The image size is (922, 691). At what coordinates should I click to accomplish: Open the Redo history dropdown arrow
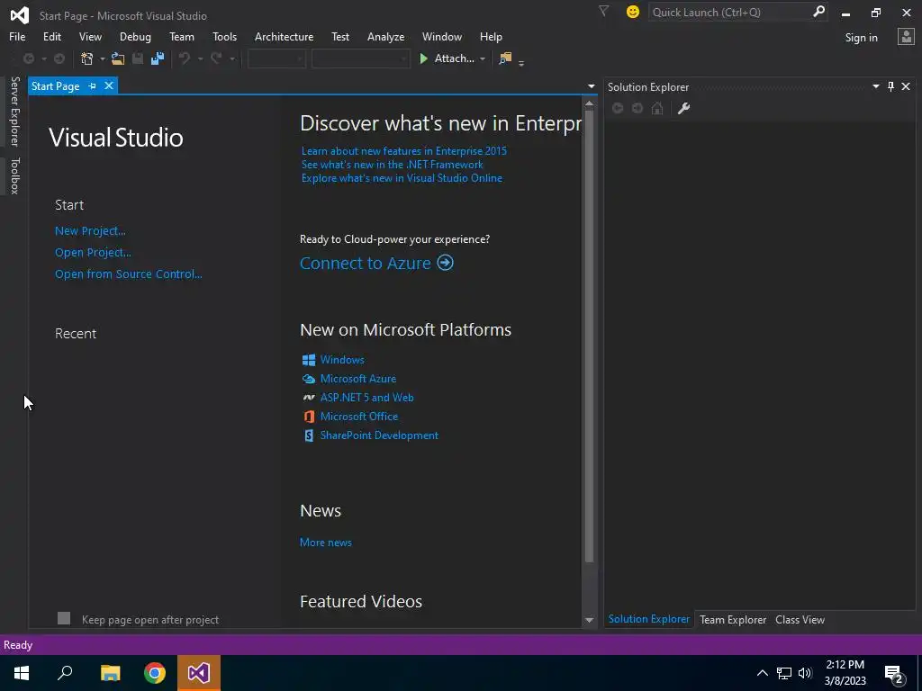tap(232, 58)
